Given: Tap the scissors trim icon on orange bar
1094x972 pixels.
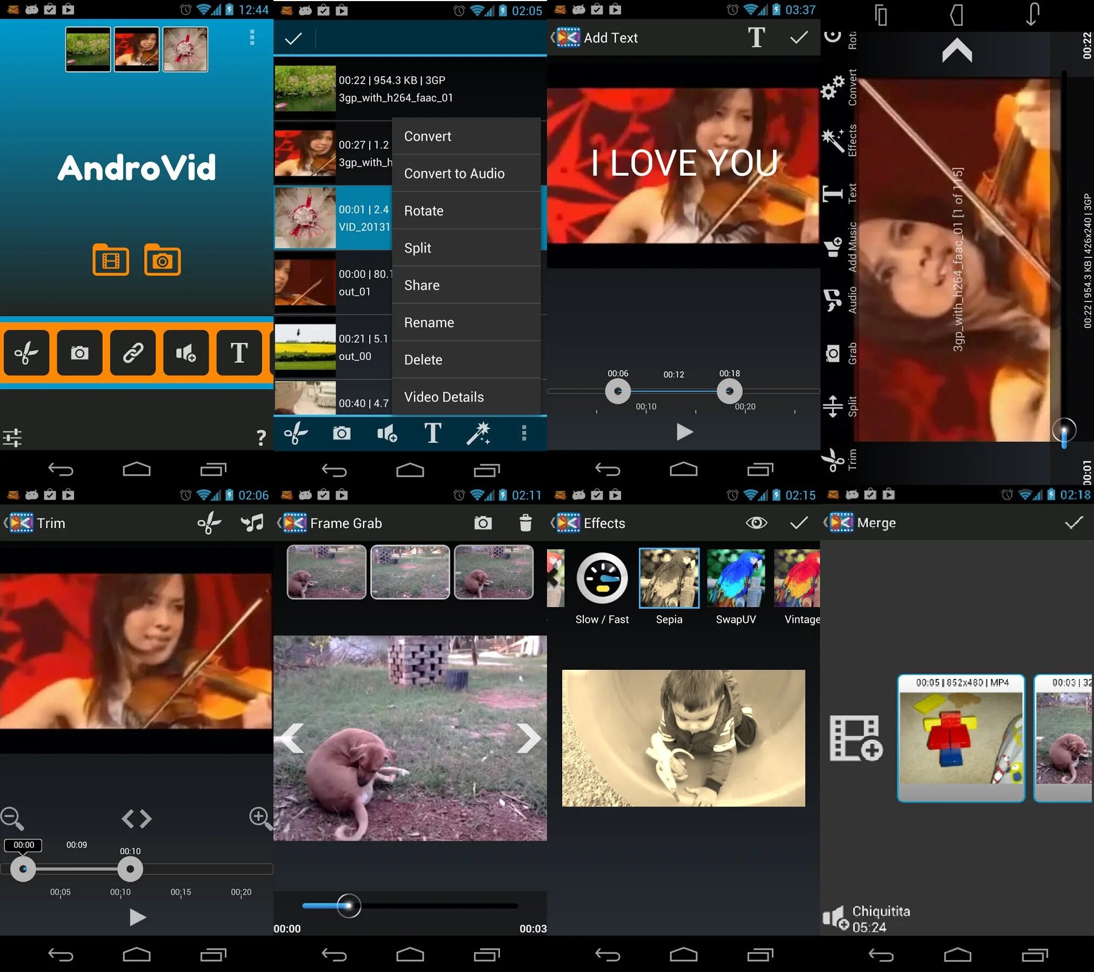Looking at the screenshot, I should coord(26,353).
